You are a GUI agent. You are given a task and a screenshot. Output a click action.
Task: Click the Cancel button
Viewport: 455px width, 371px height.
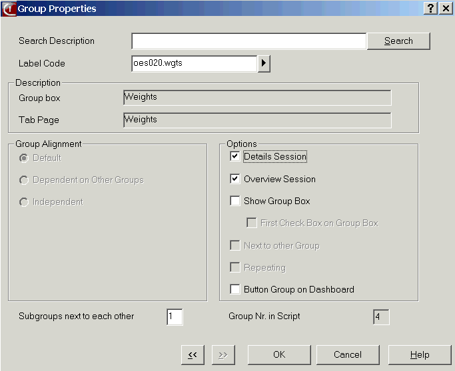[x=348, y=355]
